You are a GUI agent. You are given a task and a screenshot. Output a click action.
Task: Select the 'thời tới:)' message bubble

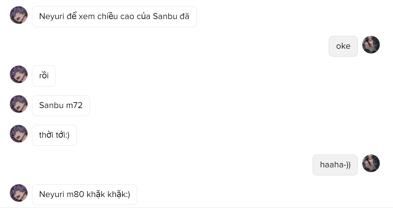click(x=54, y=135)
